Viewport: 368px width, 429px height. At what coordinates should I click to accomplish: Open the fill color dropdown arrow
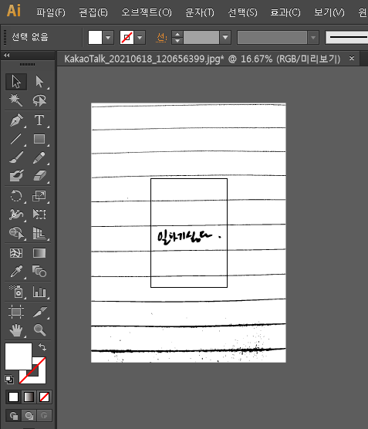pyautogui.click(x=108, y=38)
